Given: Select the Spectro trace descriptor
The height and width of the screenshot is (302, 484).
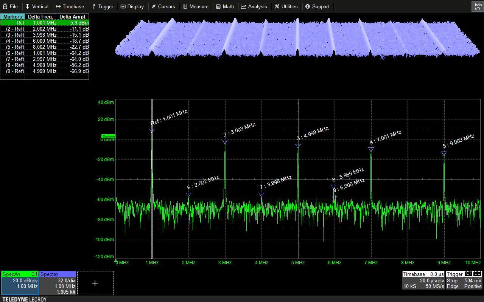Looking at the screenshot, I should pos(58,283).
